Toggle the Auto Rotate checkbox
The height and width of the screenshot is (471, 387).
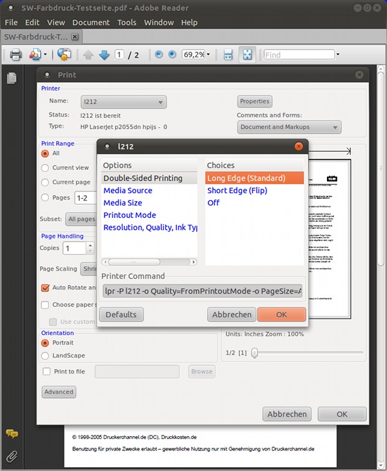click(x=45, y=288)
